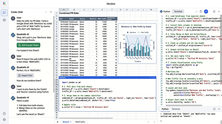Click the 'Models' title at top
The width and height of the screenshot is (222, 124).
(111, 4)
